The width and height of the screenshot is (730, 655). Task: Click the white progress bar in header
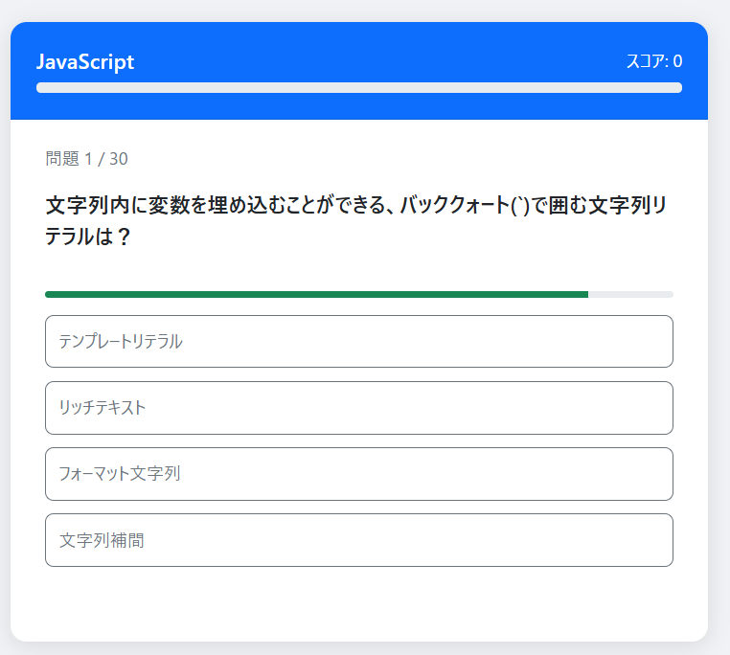pyautogui.click(x=358, y=88)
